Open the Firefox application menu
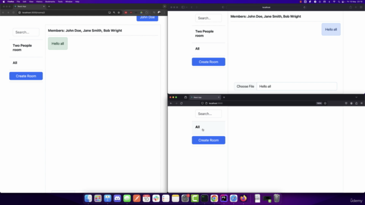 tap(10, 2)
